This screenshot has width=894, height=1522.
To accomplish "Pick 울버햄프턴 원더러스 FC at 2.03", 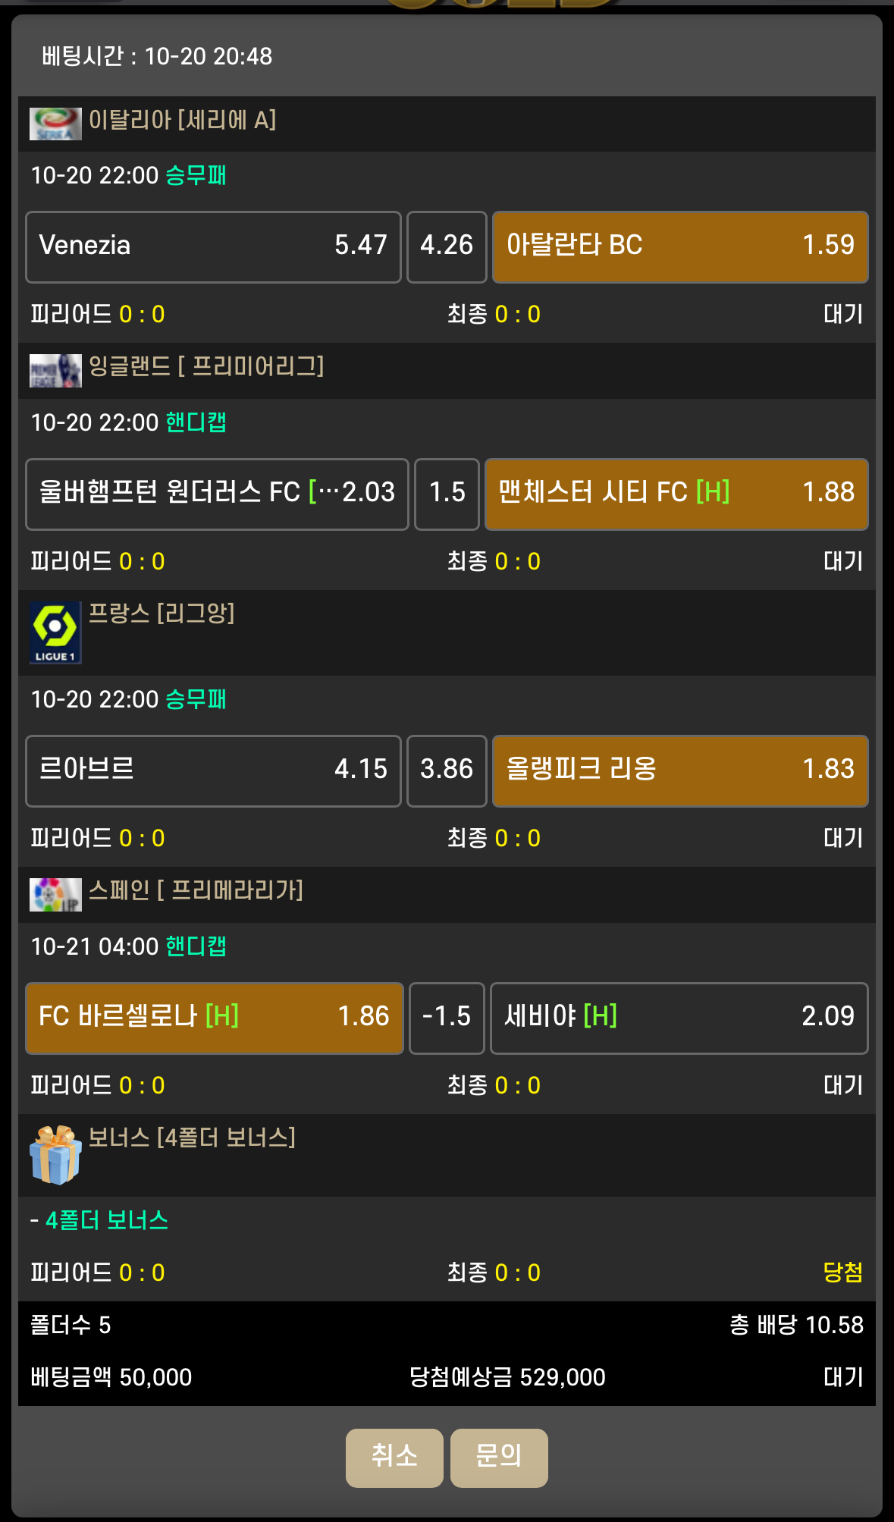I will pos(217,494).
